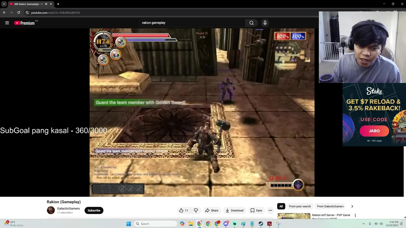This screenshot has width=406, height=228.
Task: Open the Rakion Int'l Server video thumbnail
Action: click(294, 216)
